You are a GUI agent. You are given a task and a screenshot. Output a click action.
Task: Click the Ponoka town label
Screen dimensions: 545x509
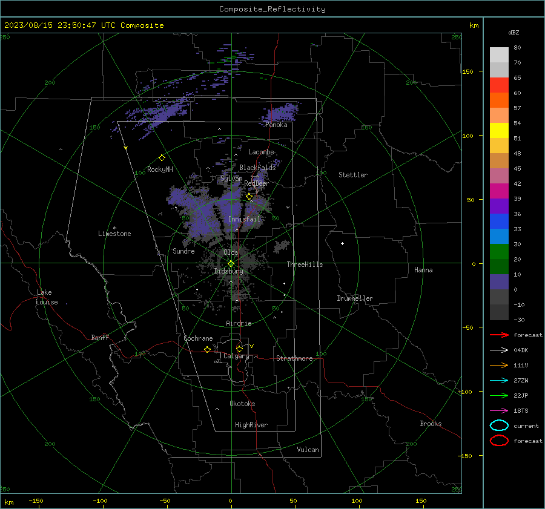[x=276, y=125]
